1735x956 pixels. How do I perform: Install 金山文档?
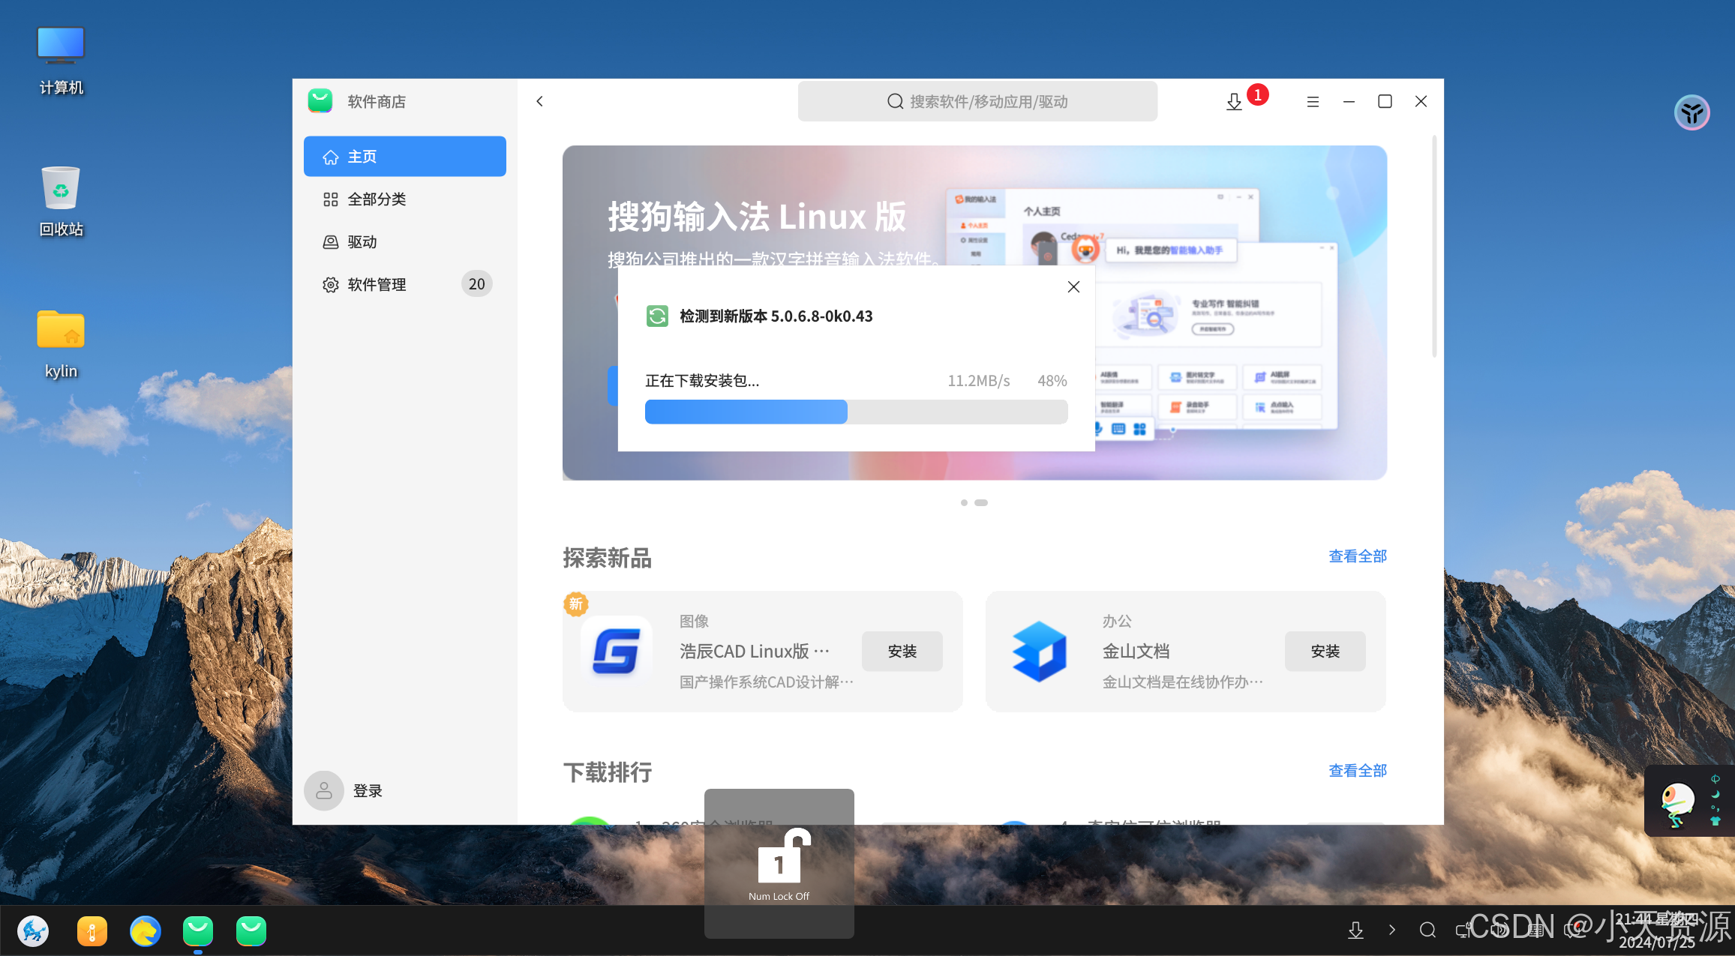click(1325, 651)
